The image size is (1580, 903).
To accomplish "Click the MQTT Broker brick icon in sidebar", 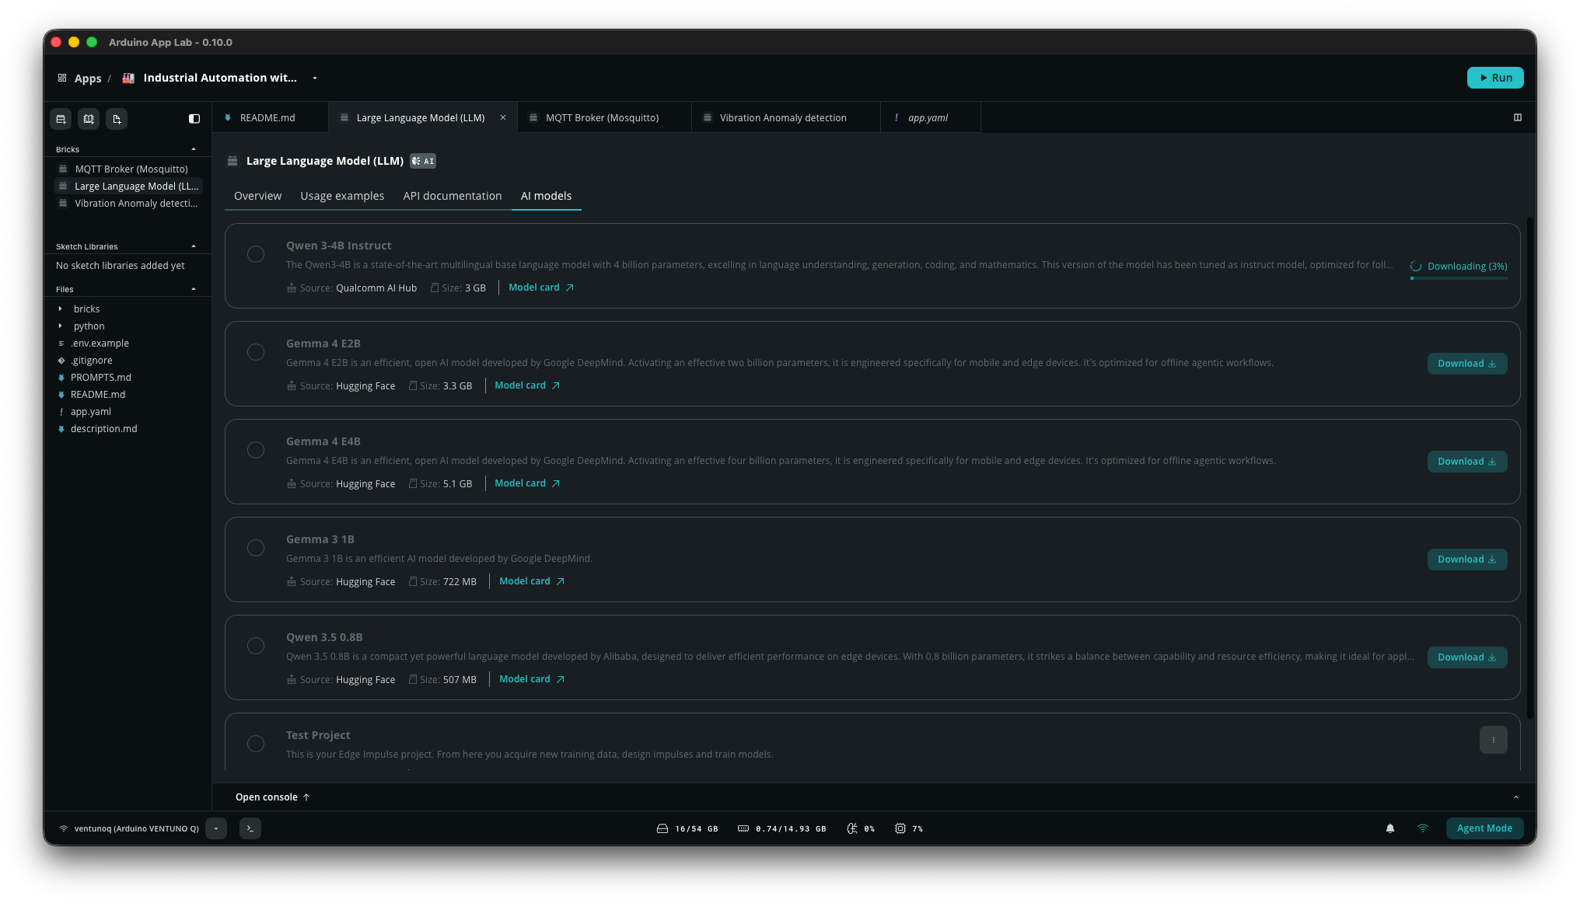I will click(63, 169).
